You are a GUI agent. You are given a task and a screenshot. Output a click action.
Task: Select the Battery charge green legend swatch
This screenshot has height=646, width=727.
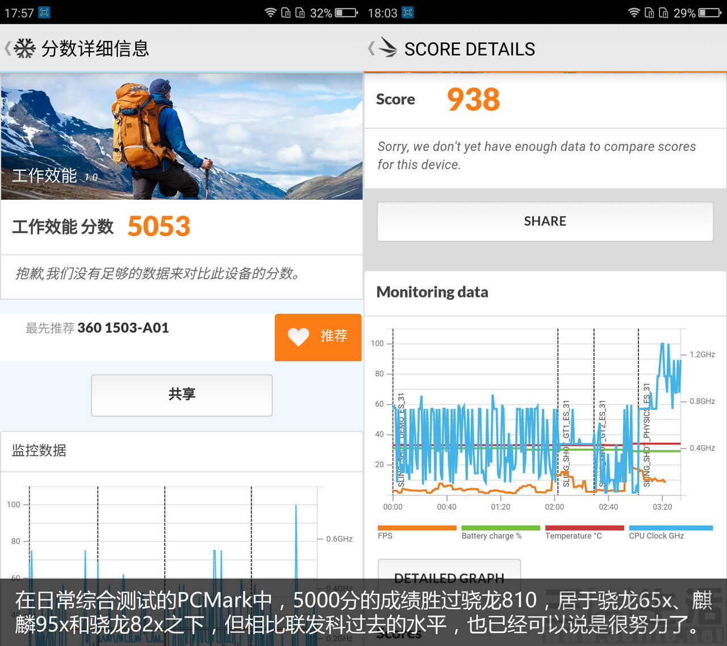(x=501, y=528)
